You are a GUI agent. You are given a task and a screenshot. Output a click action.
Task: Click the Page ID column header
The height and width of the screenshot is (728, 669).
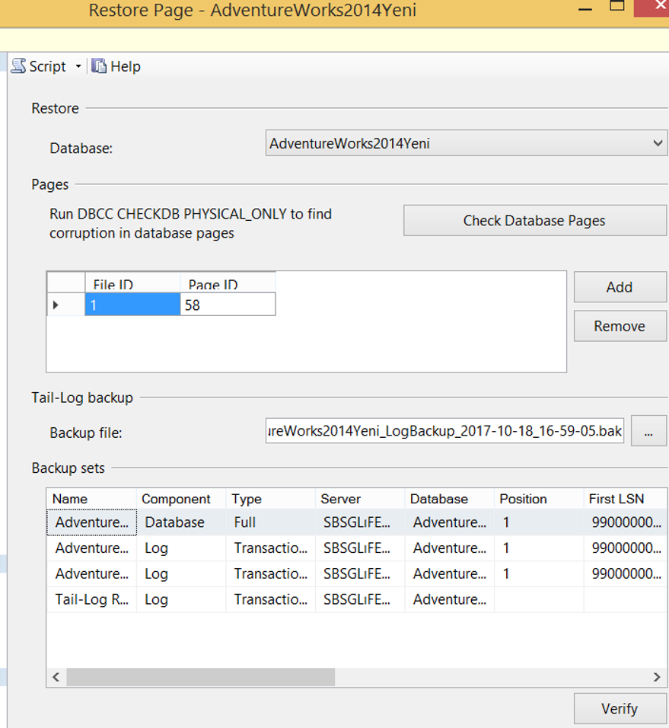coord(228,283)
